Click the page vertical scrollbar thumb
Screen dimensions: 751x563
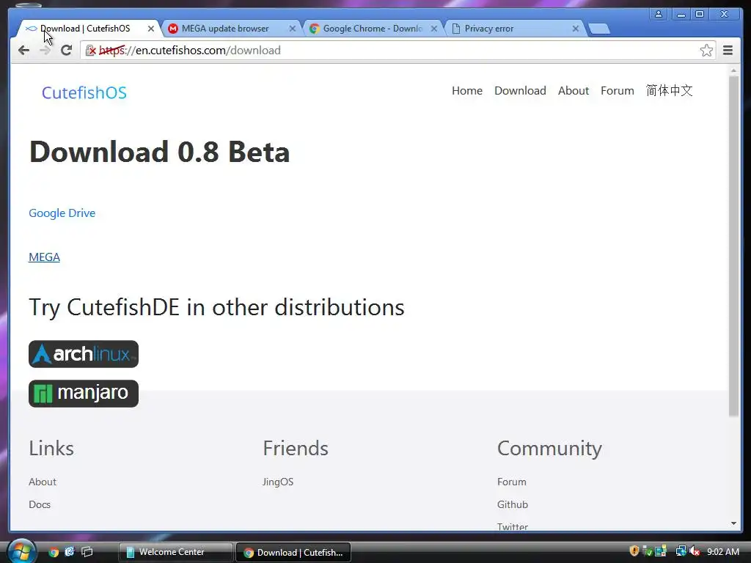click(x=733, y=246)
